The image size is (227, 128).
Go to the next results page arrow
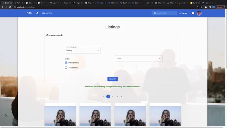[122, 97]
